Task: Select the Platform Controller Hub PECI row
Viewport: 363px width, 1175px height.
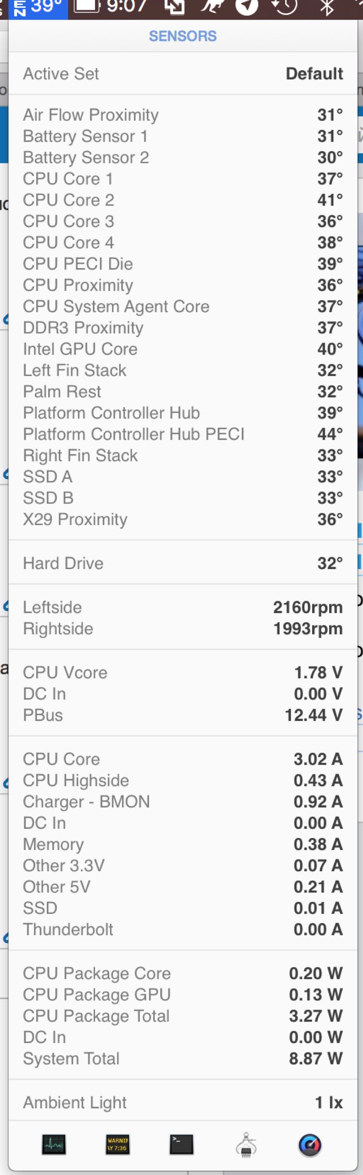Action: tap(183, 434)
